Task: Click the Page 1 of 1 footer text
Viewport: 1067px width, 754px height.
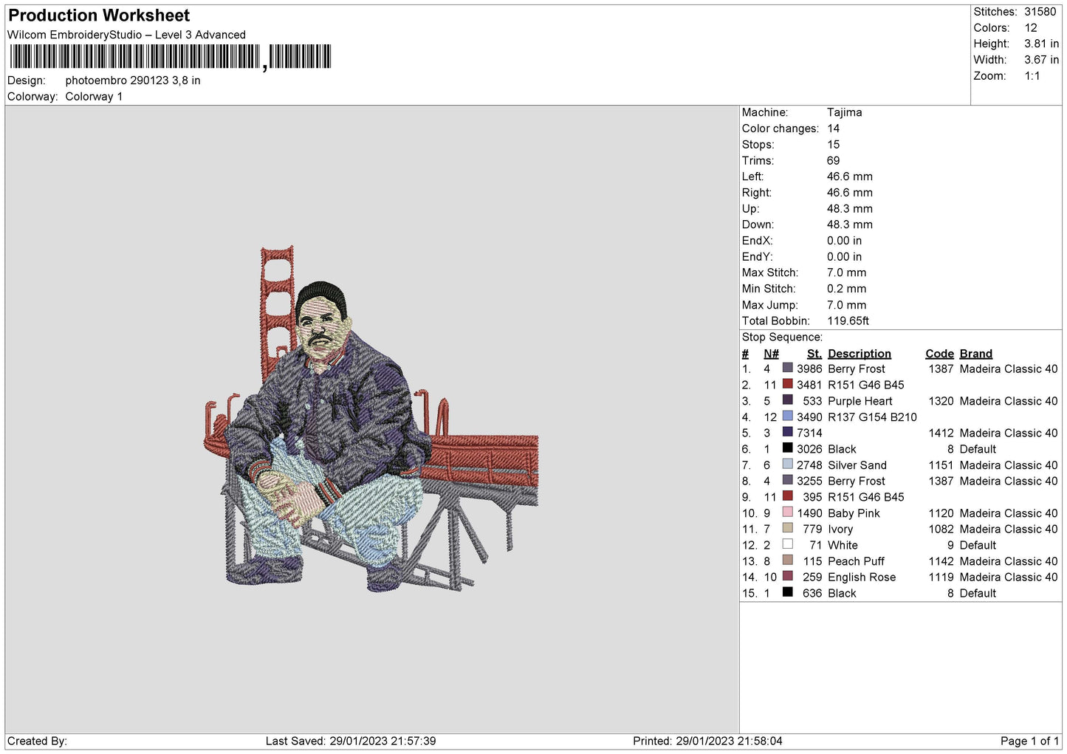Action: [1029, 741]
